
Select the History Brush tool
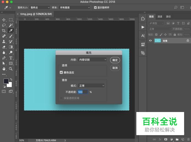11,42
